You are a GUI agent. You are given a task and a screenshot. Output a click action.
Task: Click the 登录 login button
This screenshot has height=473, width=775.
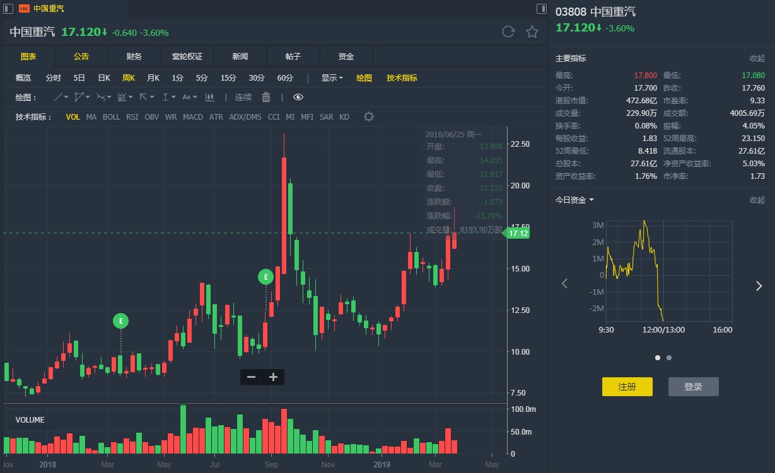coord(693,387)
